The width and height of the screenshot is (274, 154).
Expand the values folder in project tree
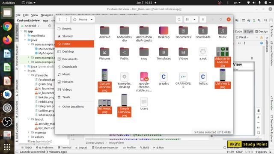pos(29,137)
